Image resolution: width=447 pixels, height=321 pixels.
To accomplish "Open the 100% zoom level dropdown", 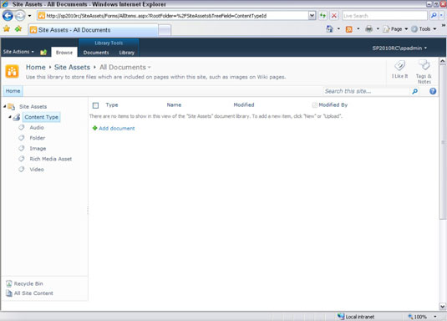I will tap(435, 317).
